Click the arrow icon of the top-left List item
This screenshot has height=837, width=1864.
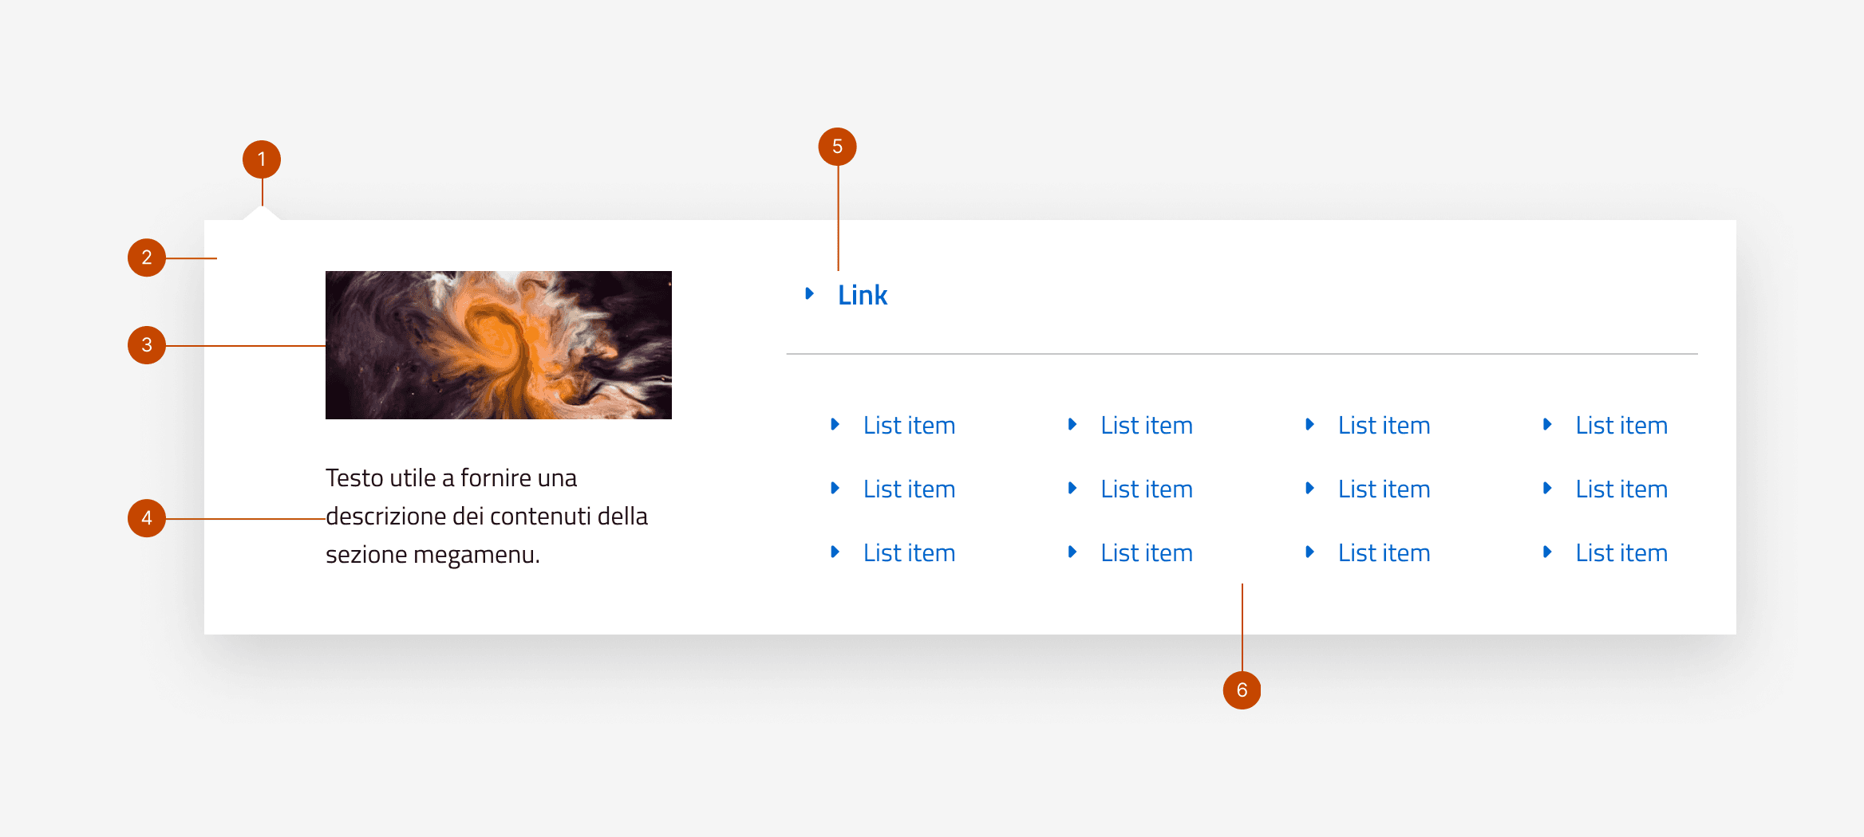tap(835, 425)
